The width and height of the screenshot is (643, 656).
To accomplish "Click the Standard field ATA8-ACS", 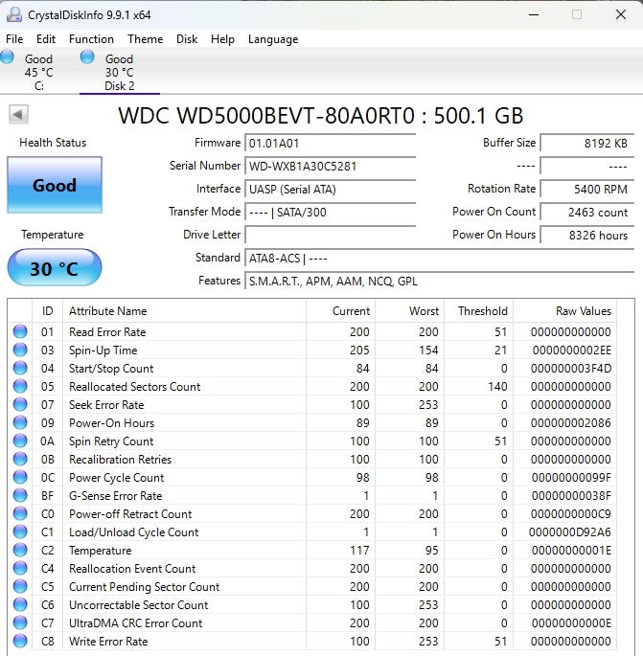I will pos(440,259).
